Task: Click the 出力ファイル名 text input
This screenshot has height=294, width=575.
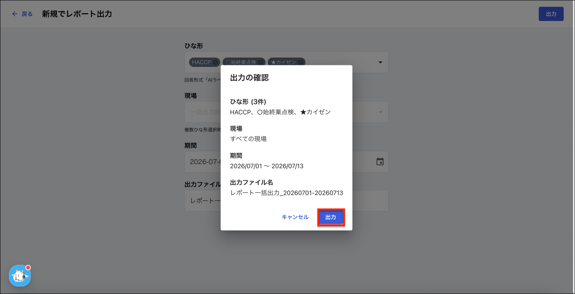Action: tap(287, 201)
